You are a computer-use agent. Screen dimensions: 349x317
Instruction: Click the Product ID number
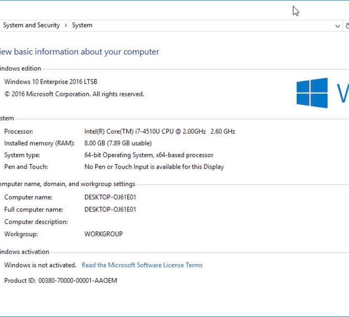(78, 281)
